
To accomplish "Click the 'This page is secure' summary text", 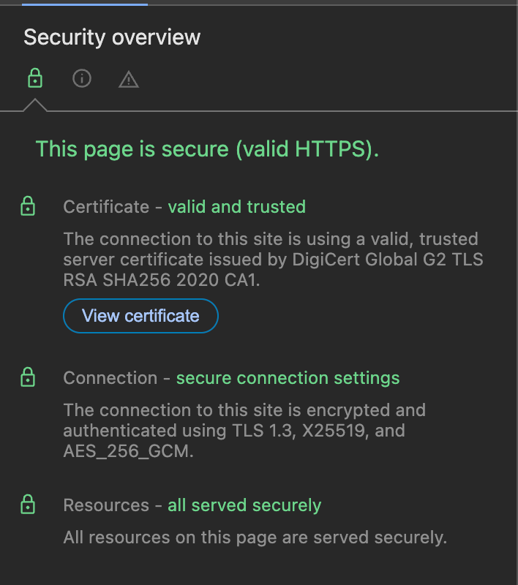I will [x=208, y=149].
